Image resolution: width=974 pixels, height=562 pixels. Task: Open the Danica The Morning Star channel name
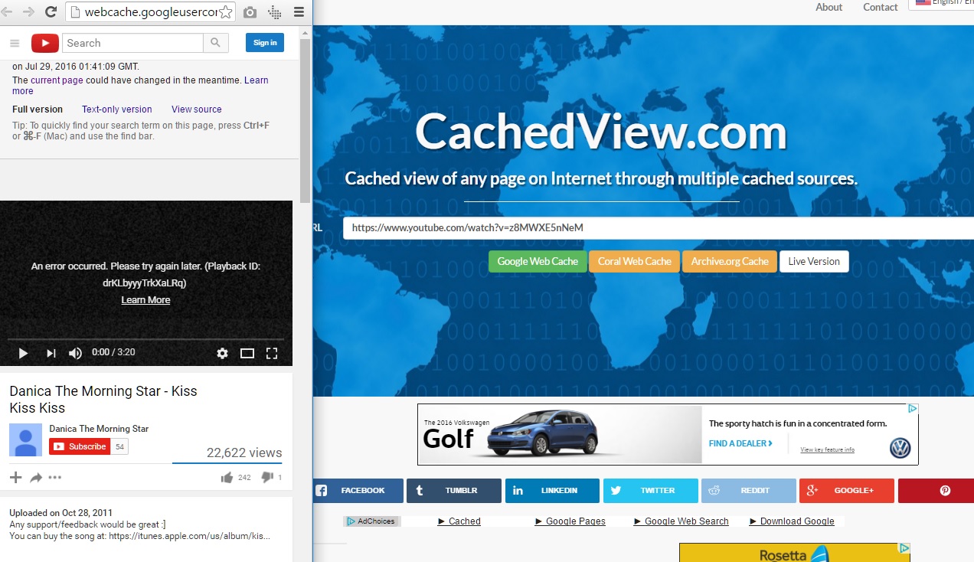[x=99, y=429]
